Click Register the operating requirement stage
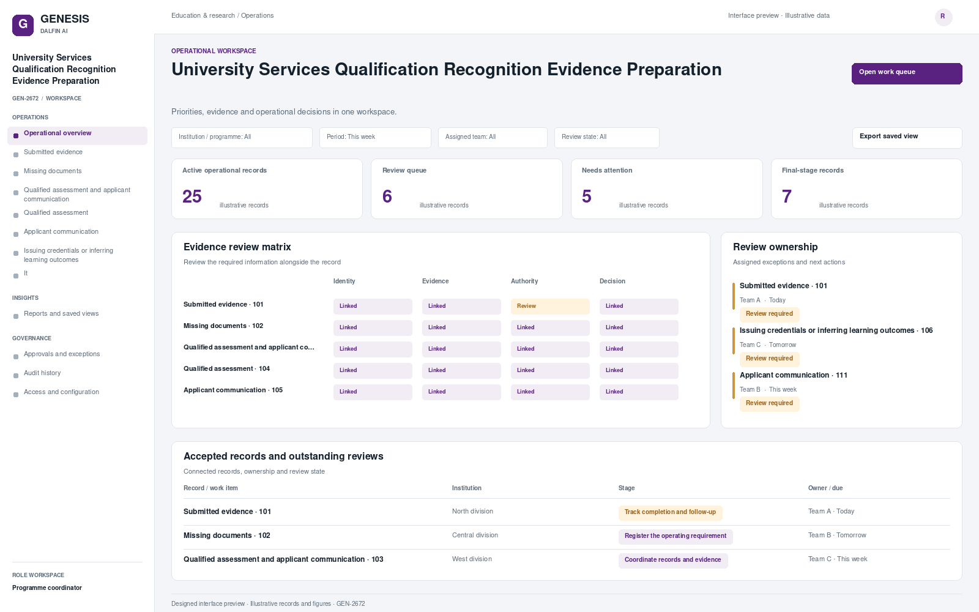Image resolution: width=979 pixels, height=612 pixels. (676, 536)
